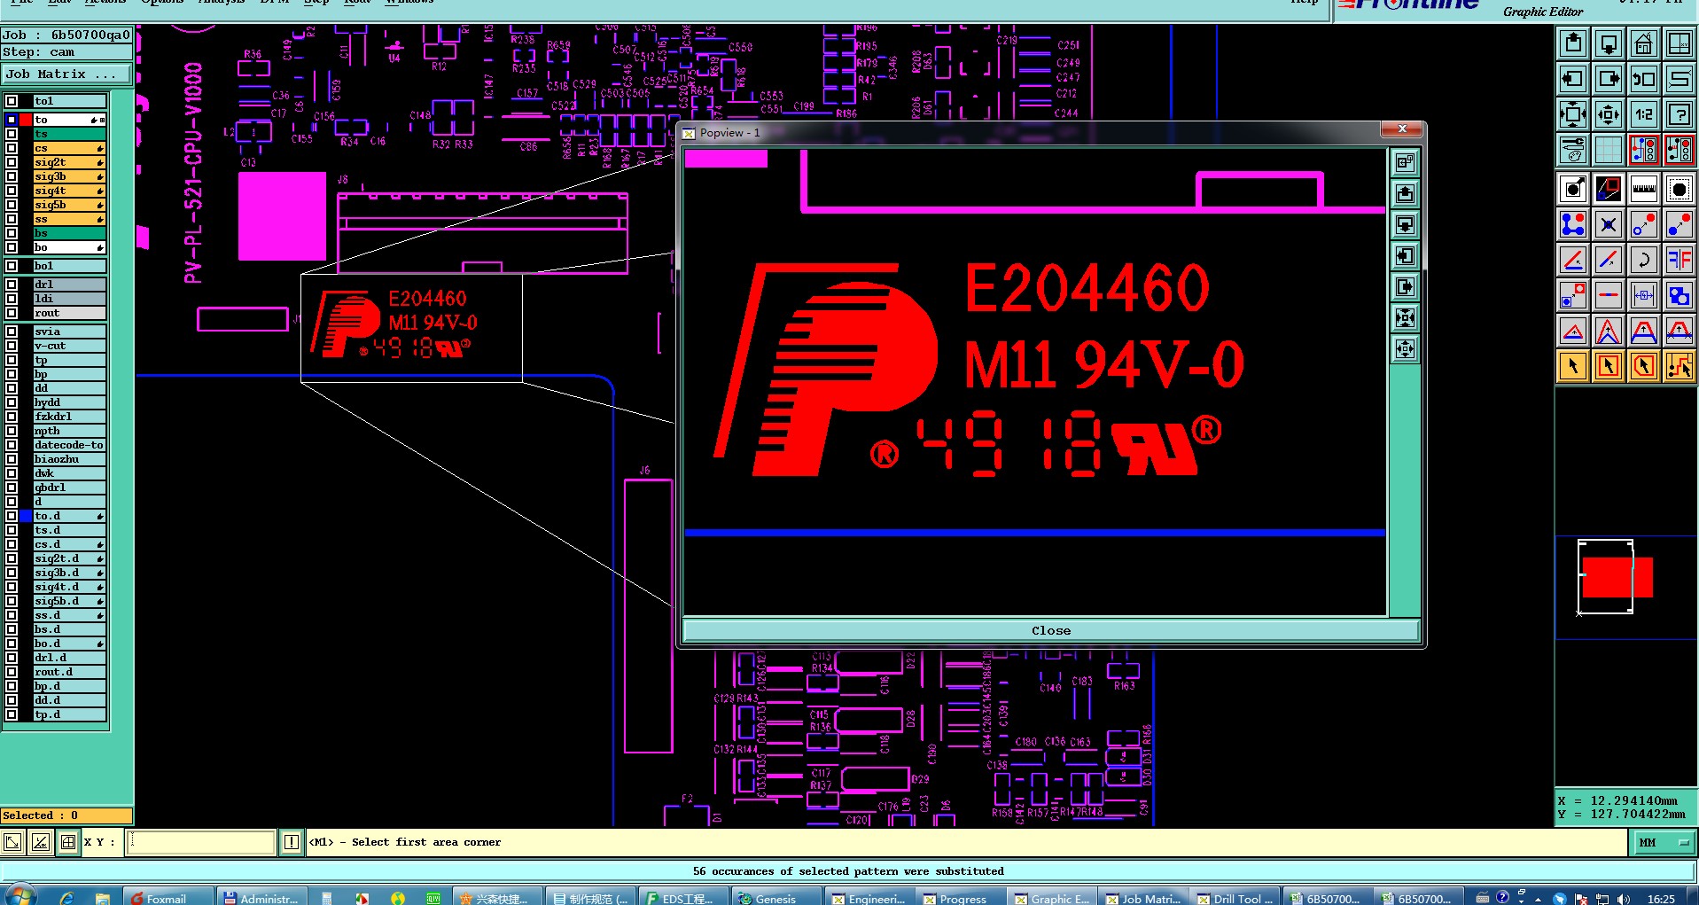The width and height of the screenshot is (1699, 905).
Task: Select the rotate tool with the curved arrow
Action: pyautogui.click(x=1644, y=260)
